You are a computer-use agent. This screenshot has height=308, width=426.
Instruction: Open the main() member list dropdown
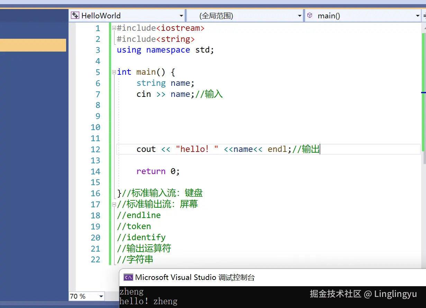coord(418,15)
